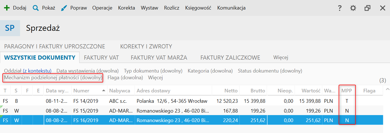The width and height of the screenshot is (390, 133).
Task: Switch to Korekty i zwroty tab
Action: coord(146,46)
